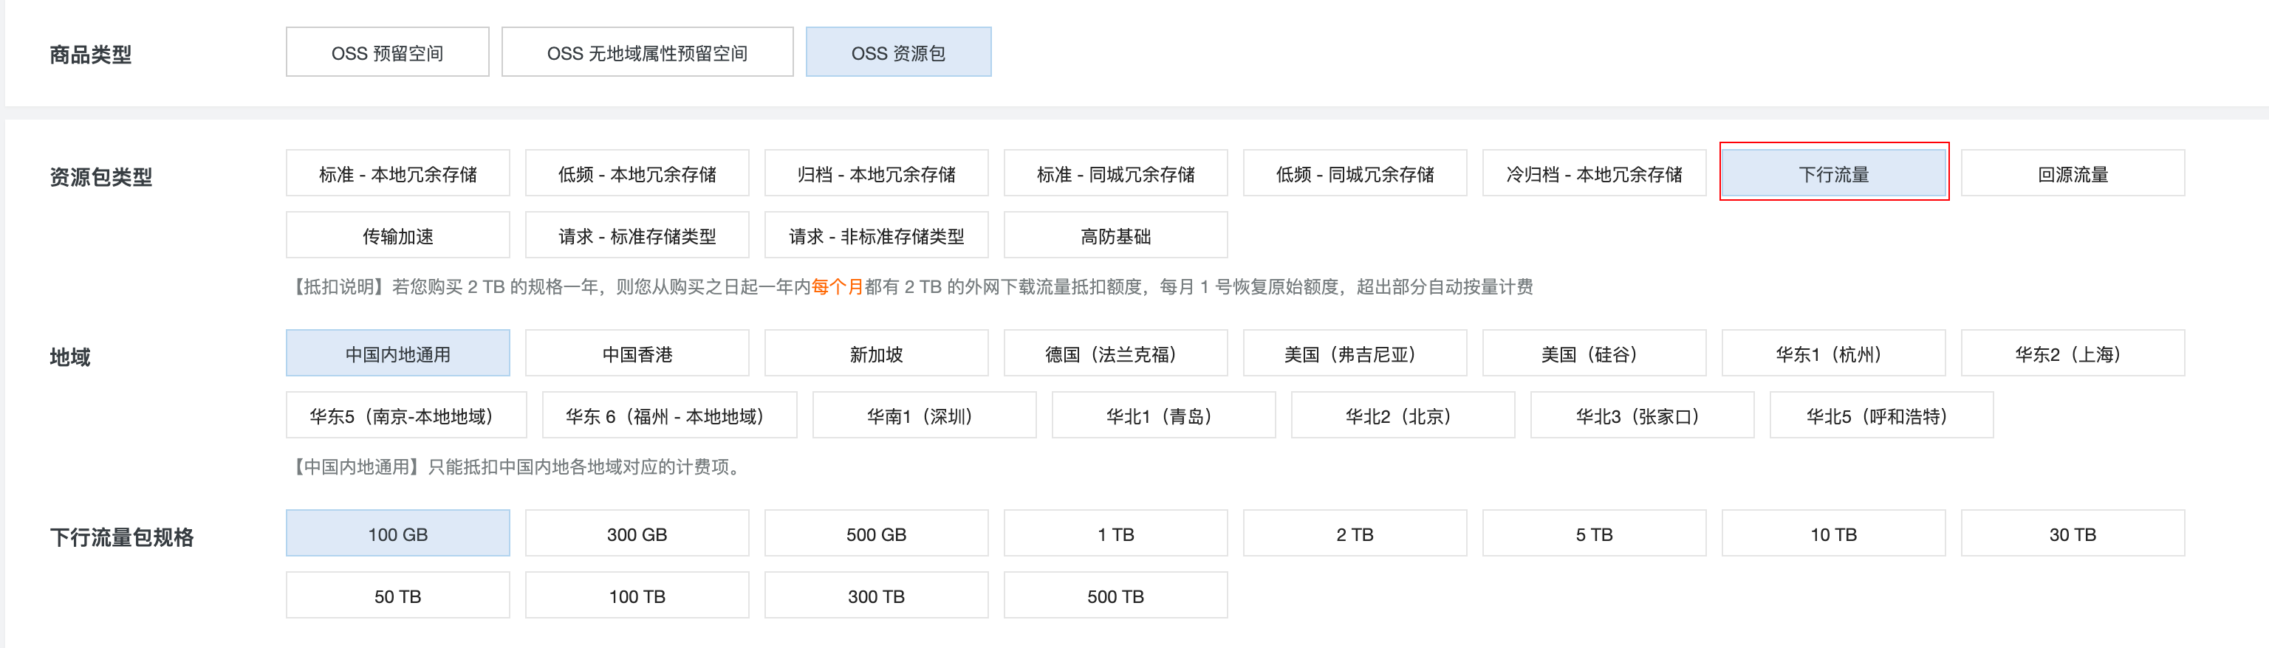Pick region 华东1（杭州）

tap(1834, 353)
